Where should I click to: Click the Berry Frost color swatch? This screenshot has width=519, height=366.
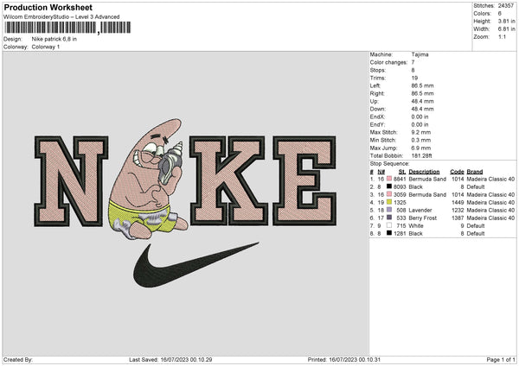pos(389,218)
